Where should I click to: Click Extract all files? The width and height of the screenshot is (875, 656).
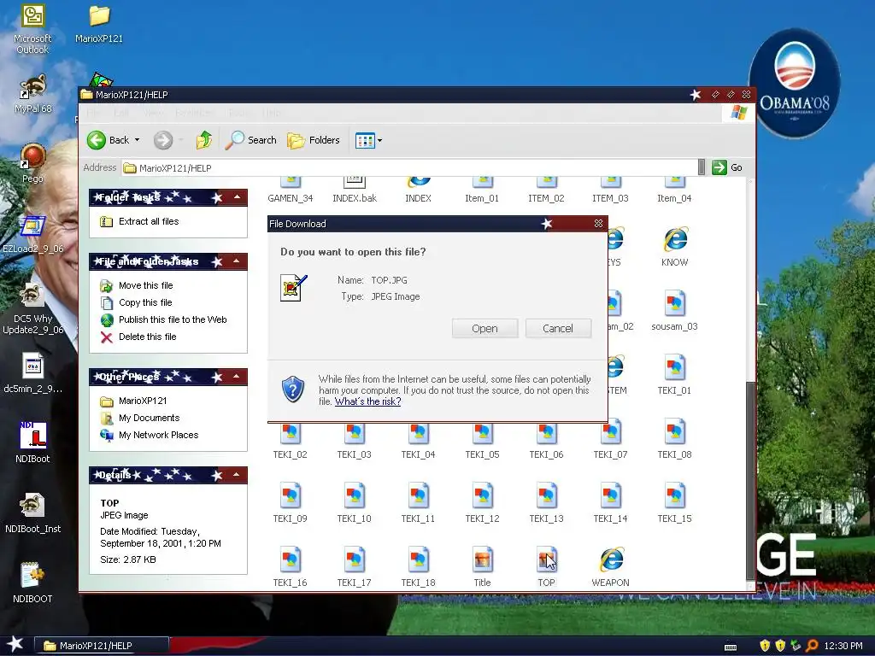tap(139, 221)
